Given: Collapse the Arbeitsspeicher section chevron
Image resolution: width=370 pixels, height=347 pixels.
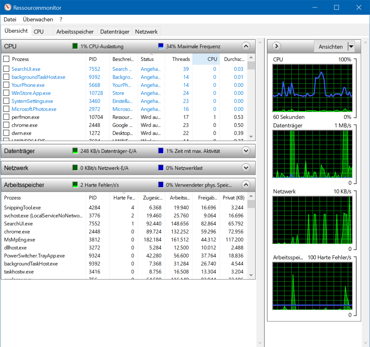Looking at the screenshot, I should (x=246, y=185).
